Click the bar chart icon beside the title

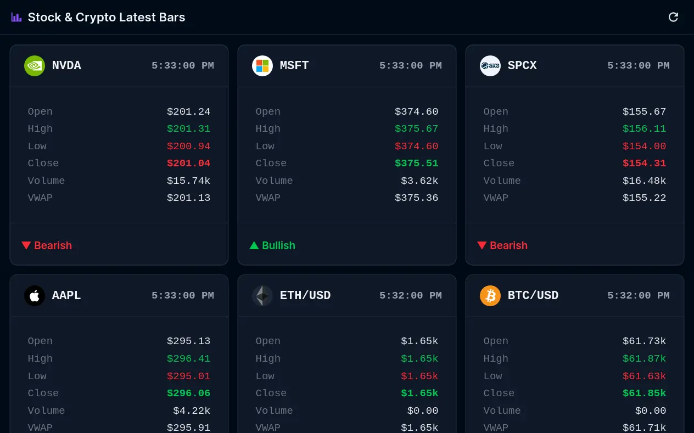click(x=16, y=17)
